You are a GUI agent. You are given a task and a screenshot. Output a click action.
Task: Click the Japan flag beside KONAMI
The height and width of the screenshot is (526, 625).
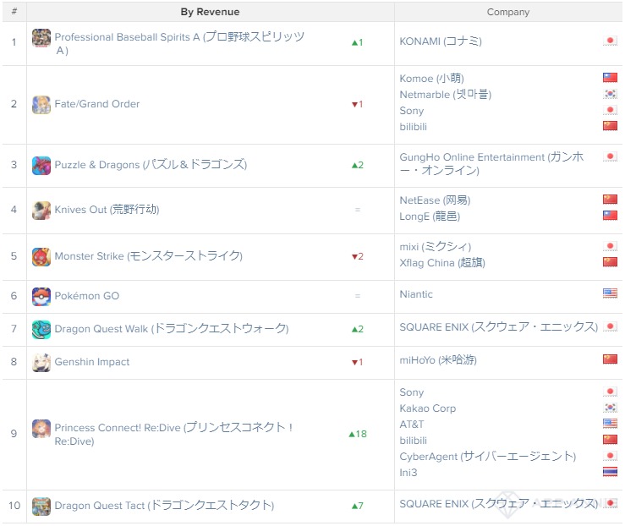[610, 41]
